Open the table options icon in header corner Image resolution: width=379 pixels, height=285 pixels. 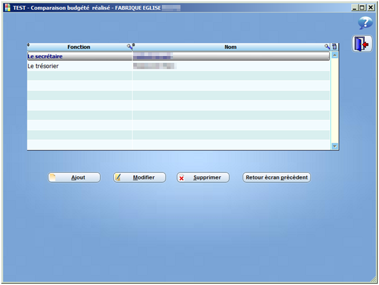[334, 47]
